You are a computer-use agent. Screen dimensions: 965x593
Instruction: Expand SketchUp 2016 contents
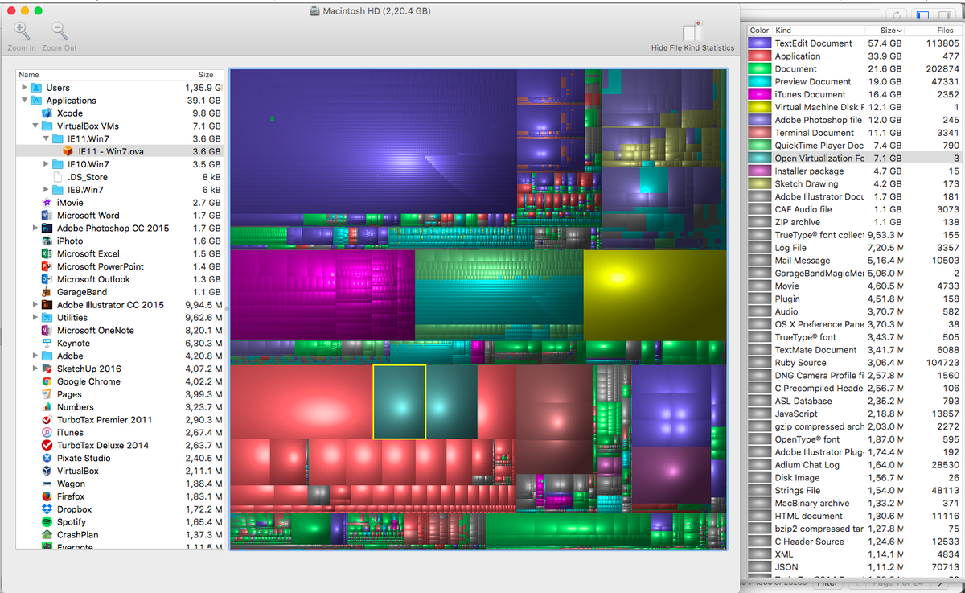coord(35,369)
